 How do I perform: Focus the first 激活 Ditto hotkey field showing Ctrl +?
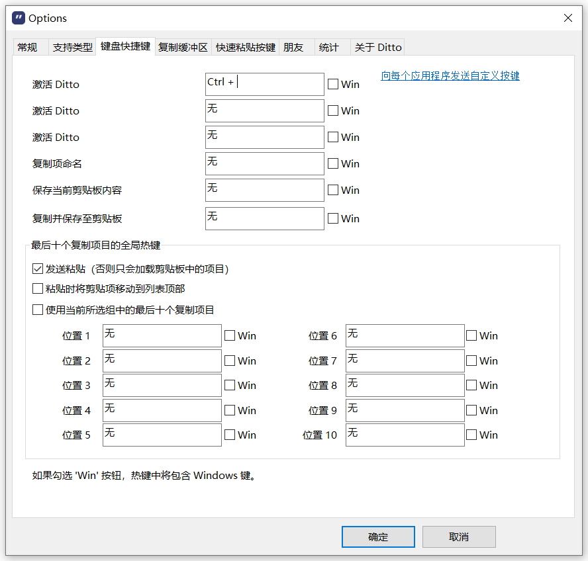click(265, 84)
